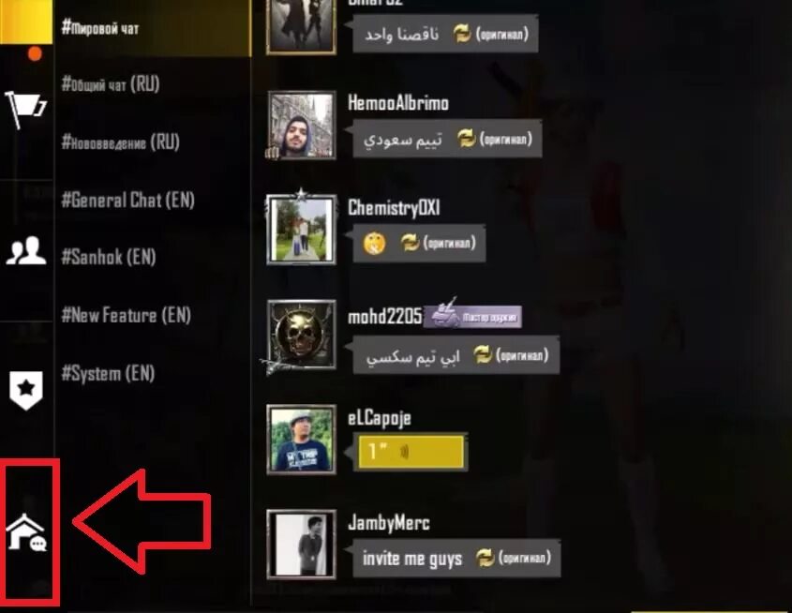Image resolution: width=792 pixels, height=613 pixels.
Task: Click translate icon next to ChemistryOXI emoji
Action: point(410,243)
